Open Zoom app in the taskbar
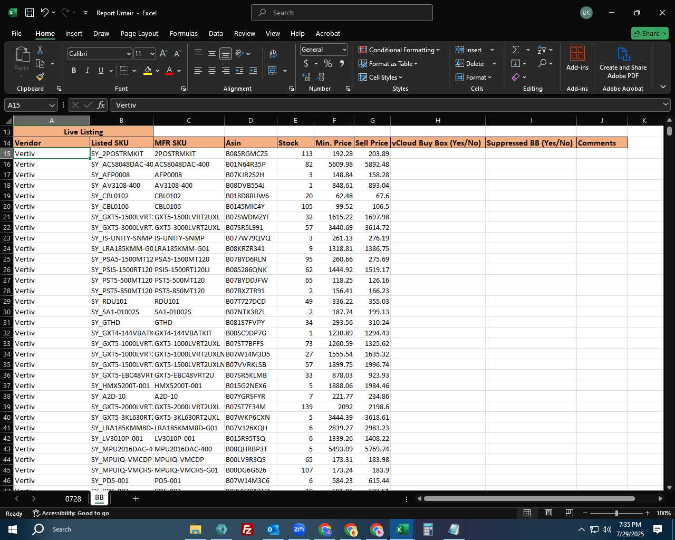The width and height of the screenshot is (675, 540). (299, 529)
